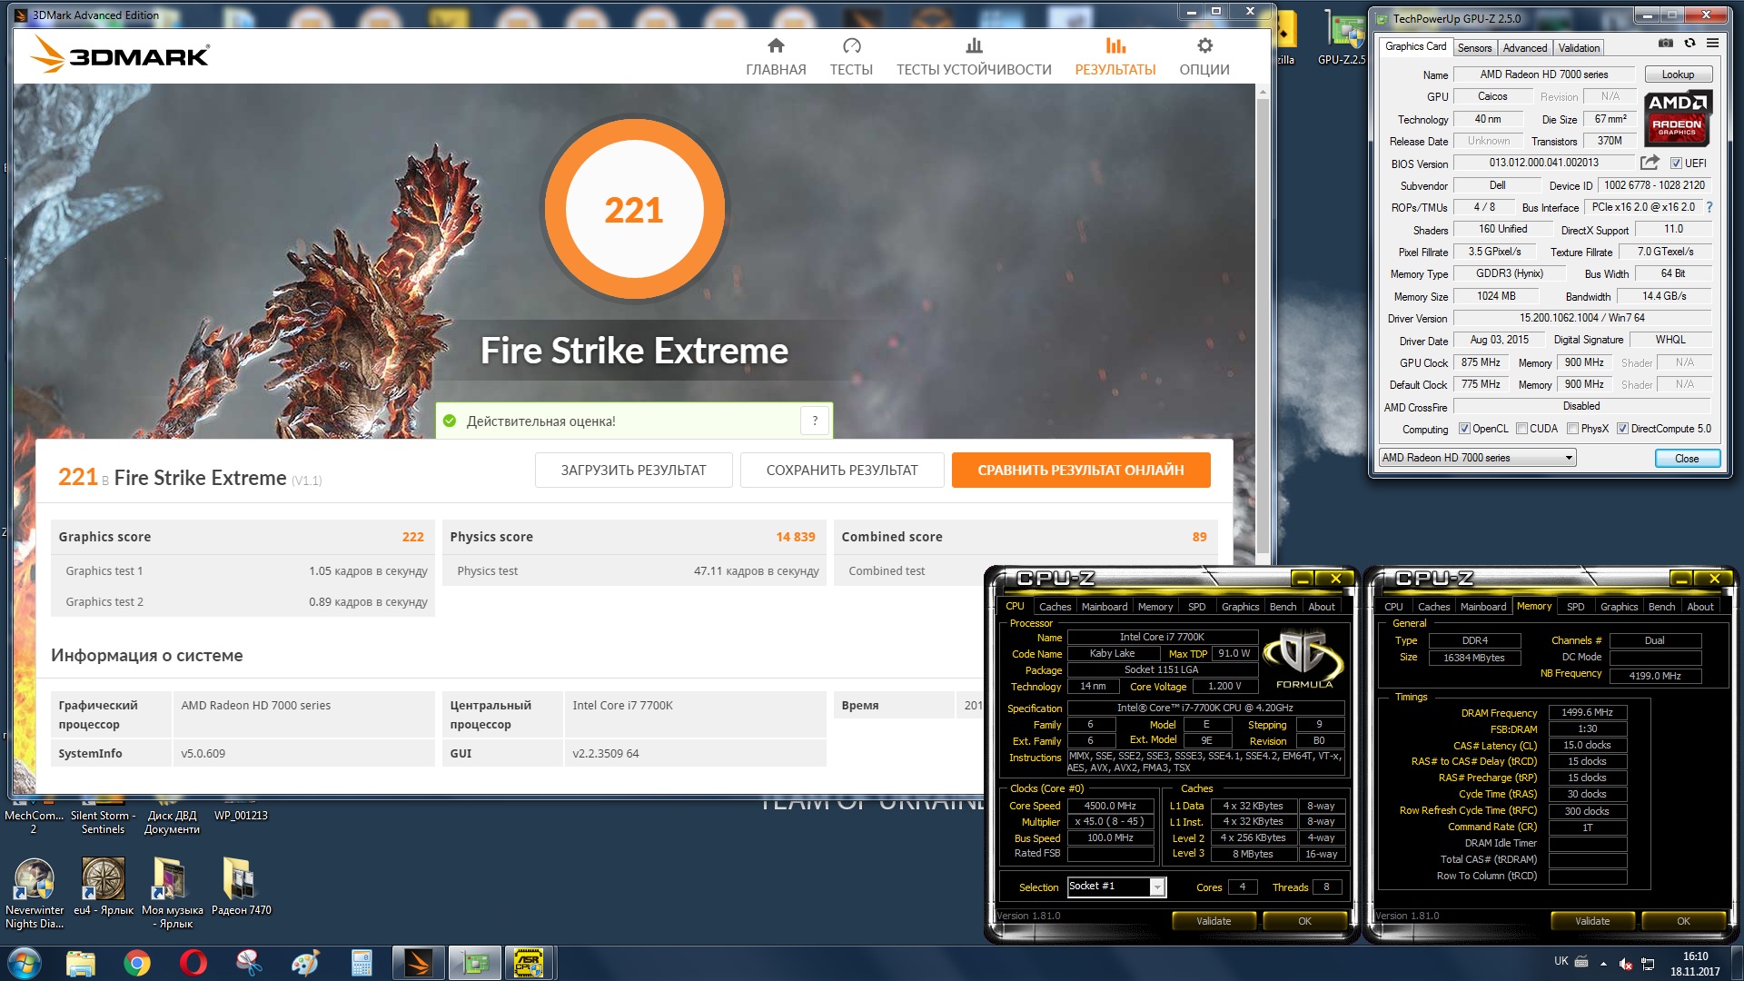Open the network tray icon
The height and width of the screenshot is (981, 1744).
tap(1648, 964)
